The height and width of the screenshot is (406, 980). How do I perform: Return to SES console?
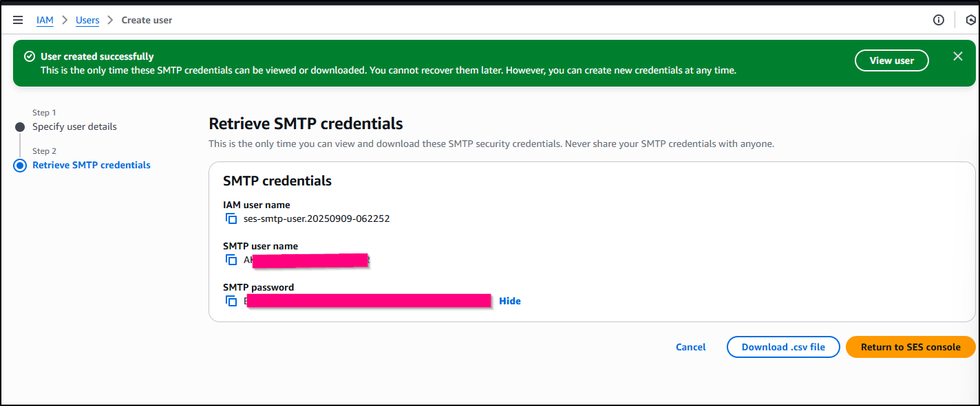point(910,347)
